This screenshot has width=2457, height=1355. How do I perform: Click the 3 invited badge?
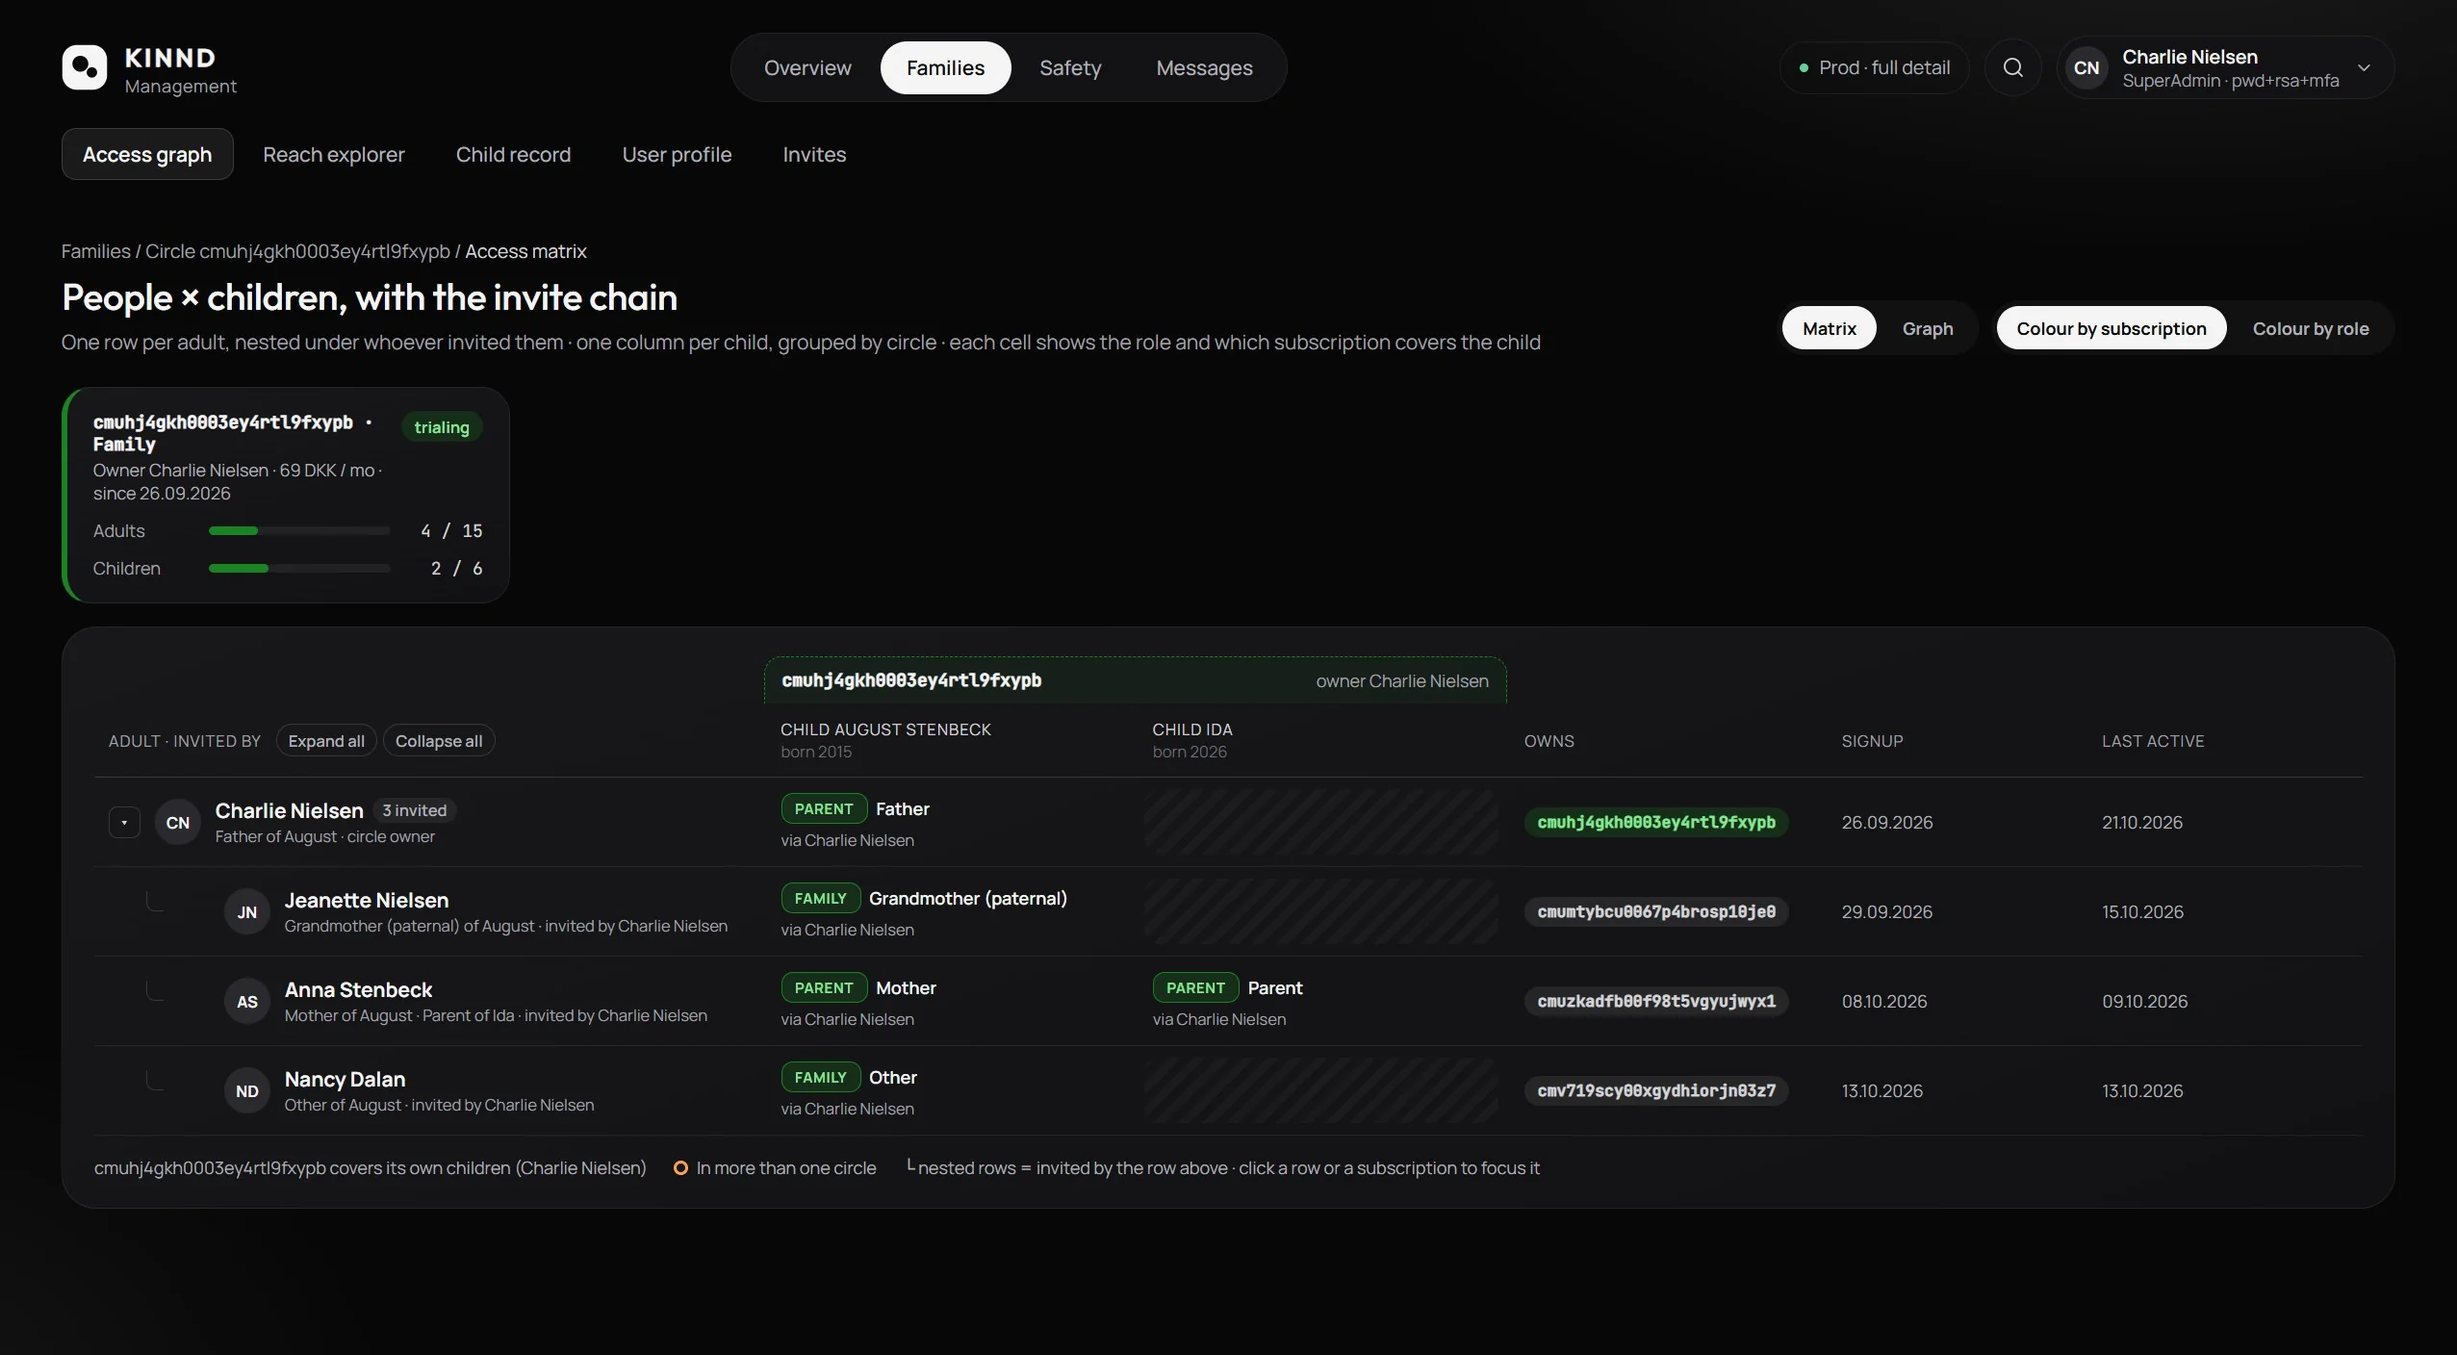(x=414, y=810)
